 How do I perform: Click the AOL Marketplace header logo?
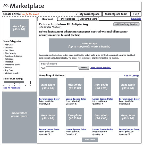24,6
